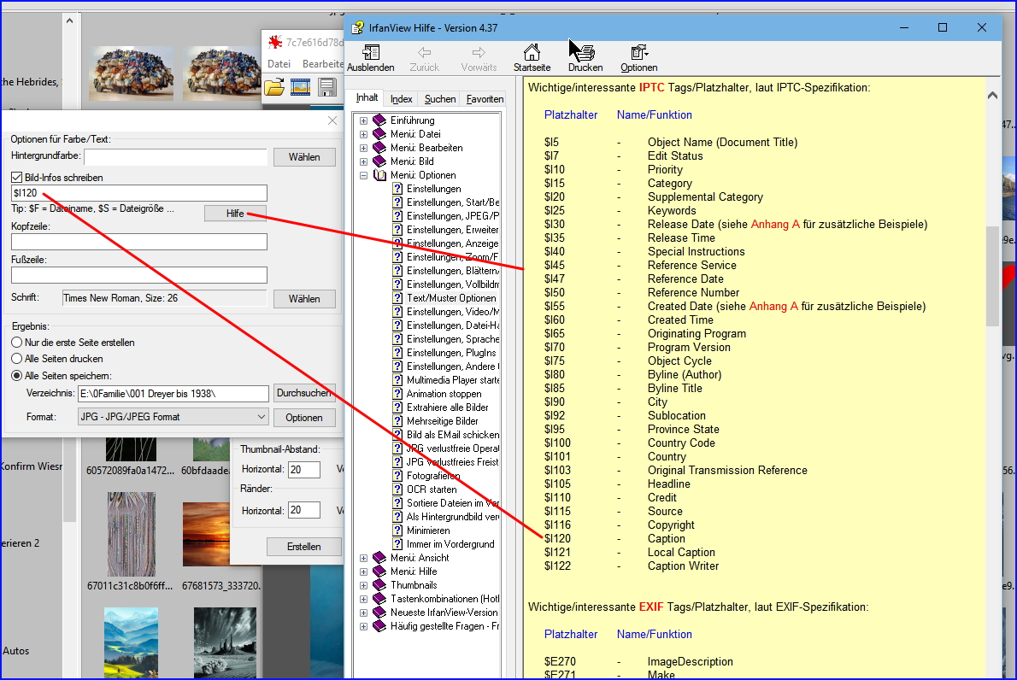This screenshot has height=680, width=1017.
Task: Click the help content vertical scrollbar
Action: 992,276
